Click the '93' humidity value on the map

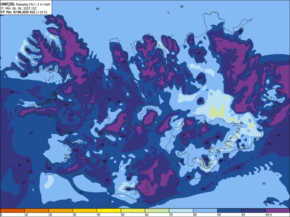[81, 192]
